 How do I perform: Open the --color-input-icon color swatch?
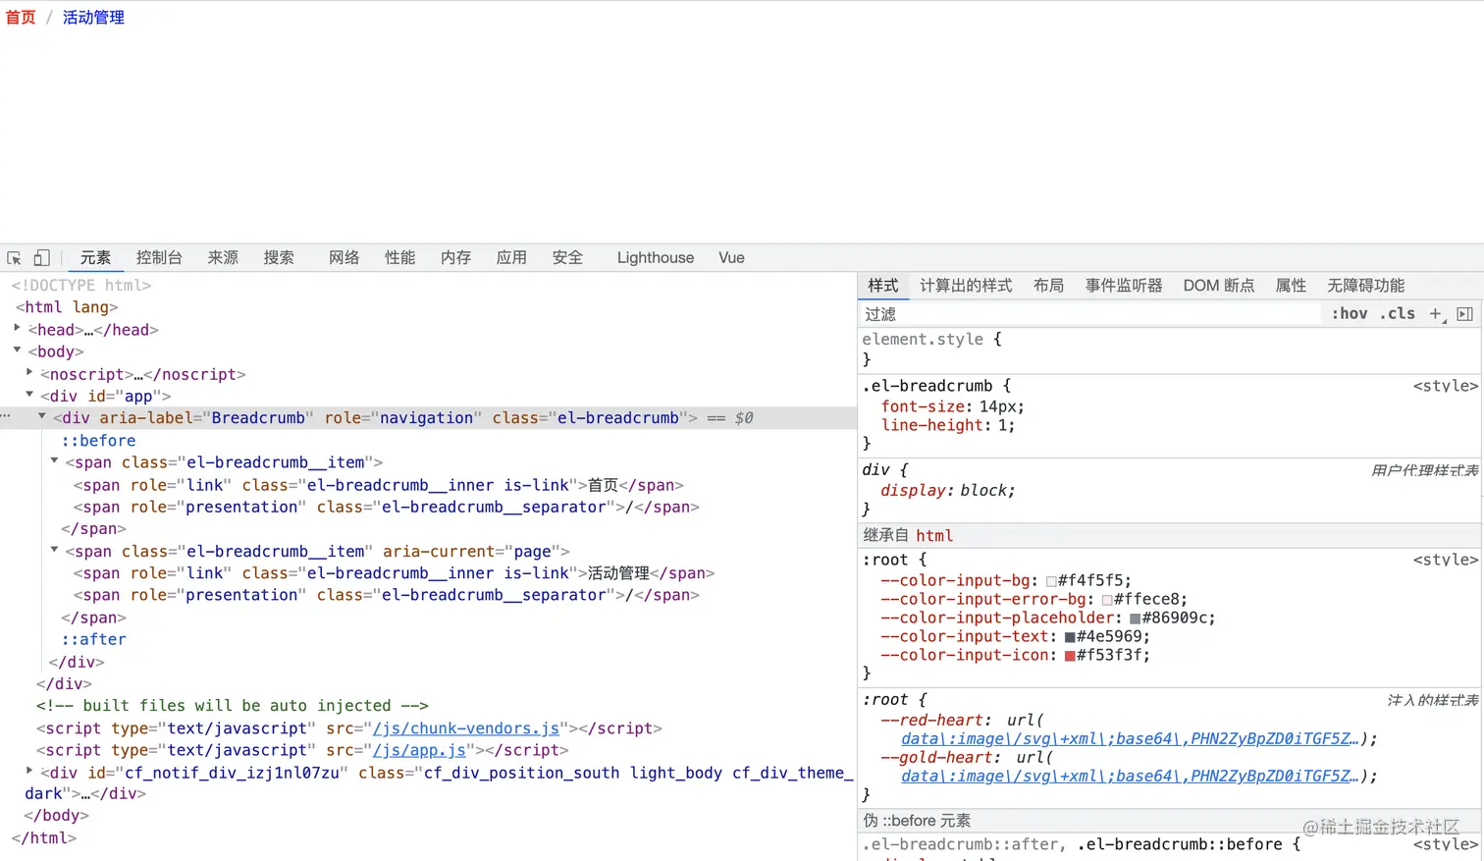[1070, 656]
